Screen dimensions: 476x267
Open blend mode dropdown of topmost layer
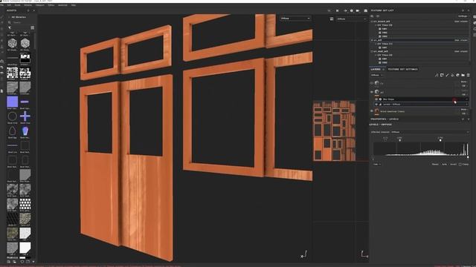pos(464,82)
